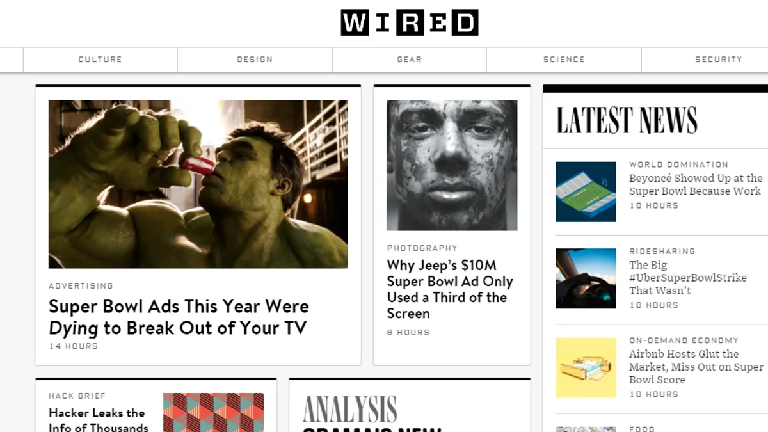Viewport: 768px width, 432px height.
Task: Read 'Super Bowl Ads This Year' headline
Action: coord(179,317)
